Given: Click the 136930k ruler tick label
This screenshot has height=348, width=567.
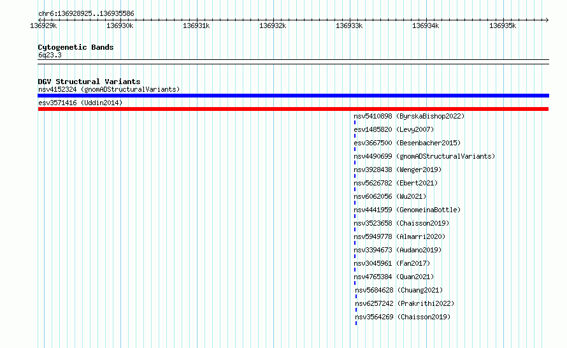Looking at the screenshot, I should click(120, 25).
